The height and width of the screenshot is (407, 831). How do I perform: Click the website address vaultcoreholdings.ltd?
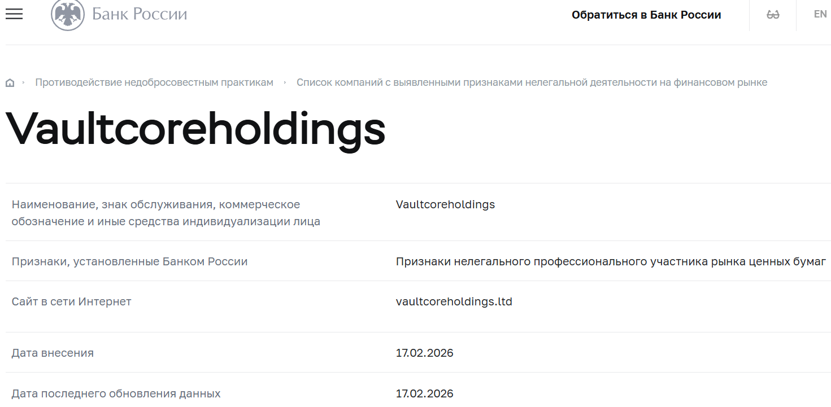454,301
